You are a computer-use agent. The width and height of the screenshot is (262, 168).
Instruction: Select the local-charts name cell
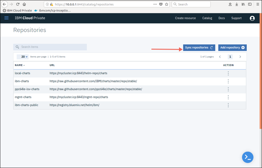[22, 73]
